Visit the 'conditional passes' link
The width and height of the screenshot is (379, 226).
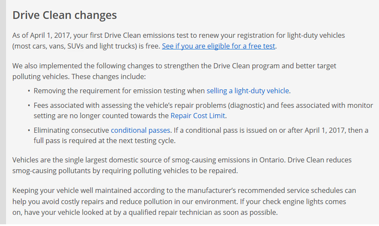coord(140,131)
